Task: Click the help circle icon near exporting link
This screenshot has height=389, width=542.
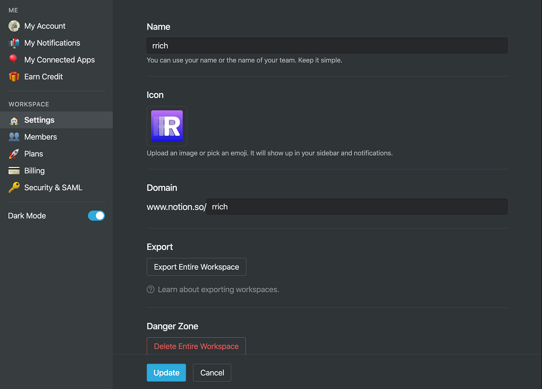Action: [150, 289]
